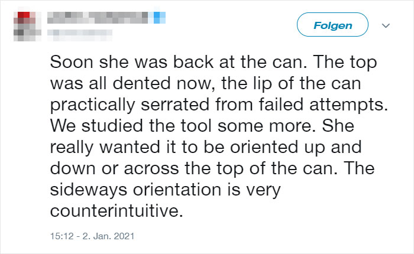Click the phrase "sideways orientation" in tweet
The width and height of the screenshot is (414, 254).
(135, 190)
